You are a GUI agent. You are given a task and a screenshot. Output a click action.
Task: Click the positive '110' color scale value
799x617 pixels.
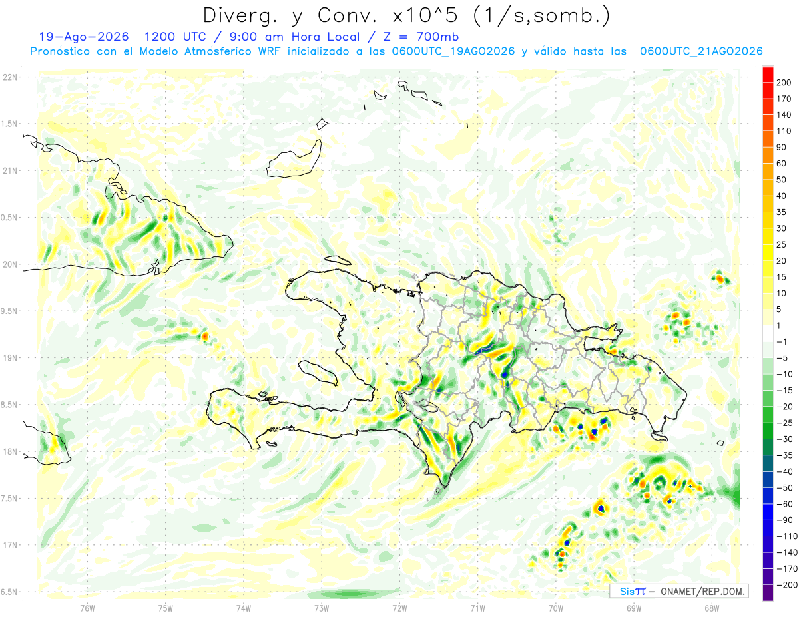pyautogui.click(x=784, y=131)
